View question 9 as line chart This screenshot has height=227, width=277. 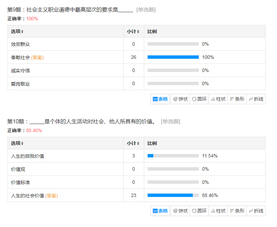click(256, 99)
